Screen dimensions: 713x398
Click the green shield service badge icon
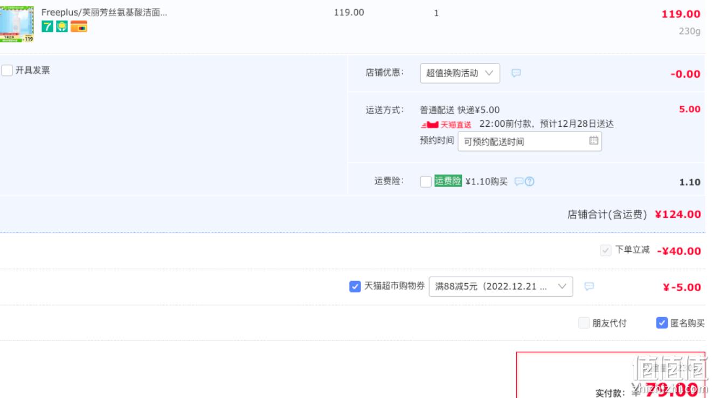click(x=62, y=26)
